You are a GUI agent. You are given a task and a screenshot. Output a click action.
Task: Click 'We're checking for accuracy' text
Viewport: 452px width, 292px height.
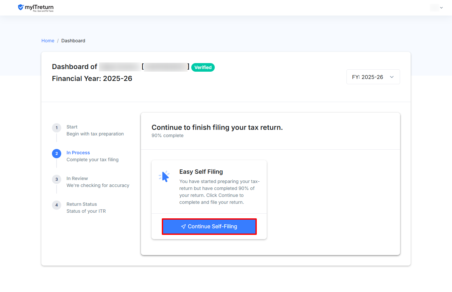click(98, 185)
